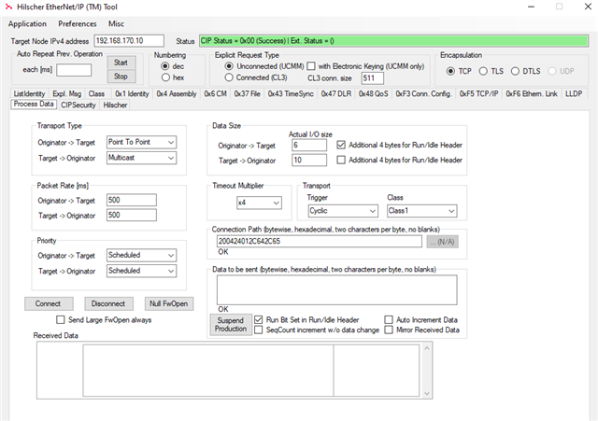
Task: Toggle Send Large FwOpen always checkbox
Action: click(61, 320)
